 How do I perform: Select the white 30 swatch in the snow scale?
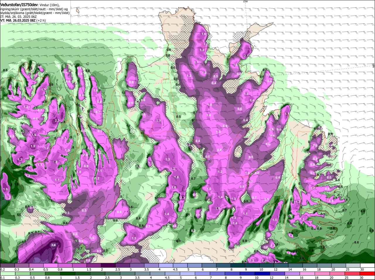[x=367, y=265]
